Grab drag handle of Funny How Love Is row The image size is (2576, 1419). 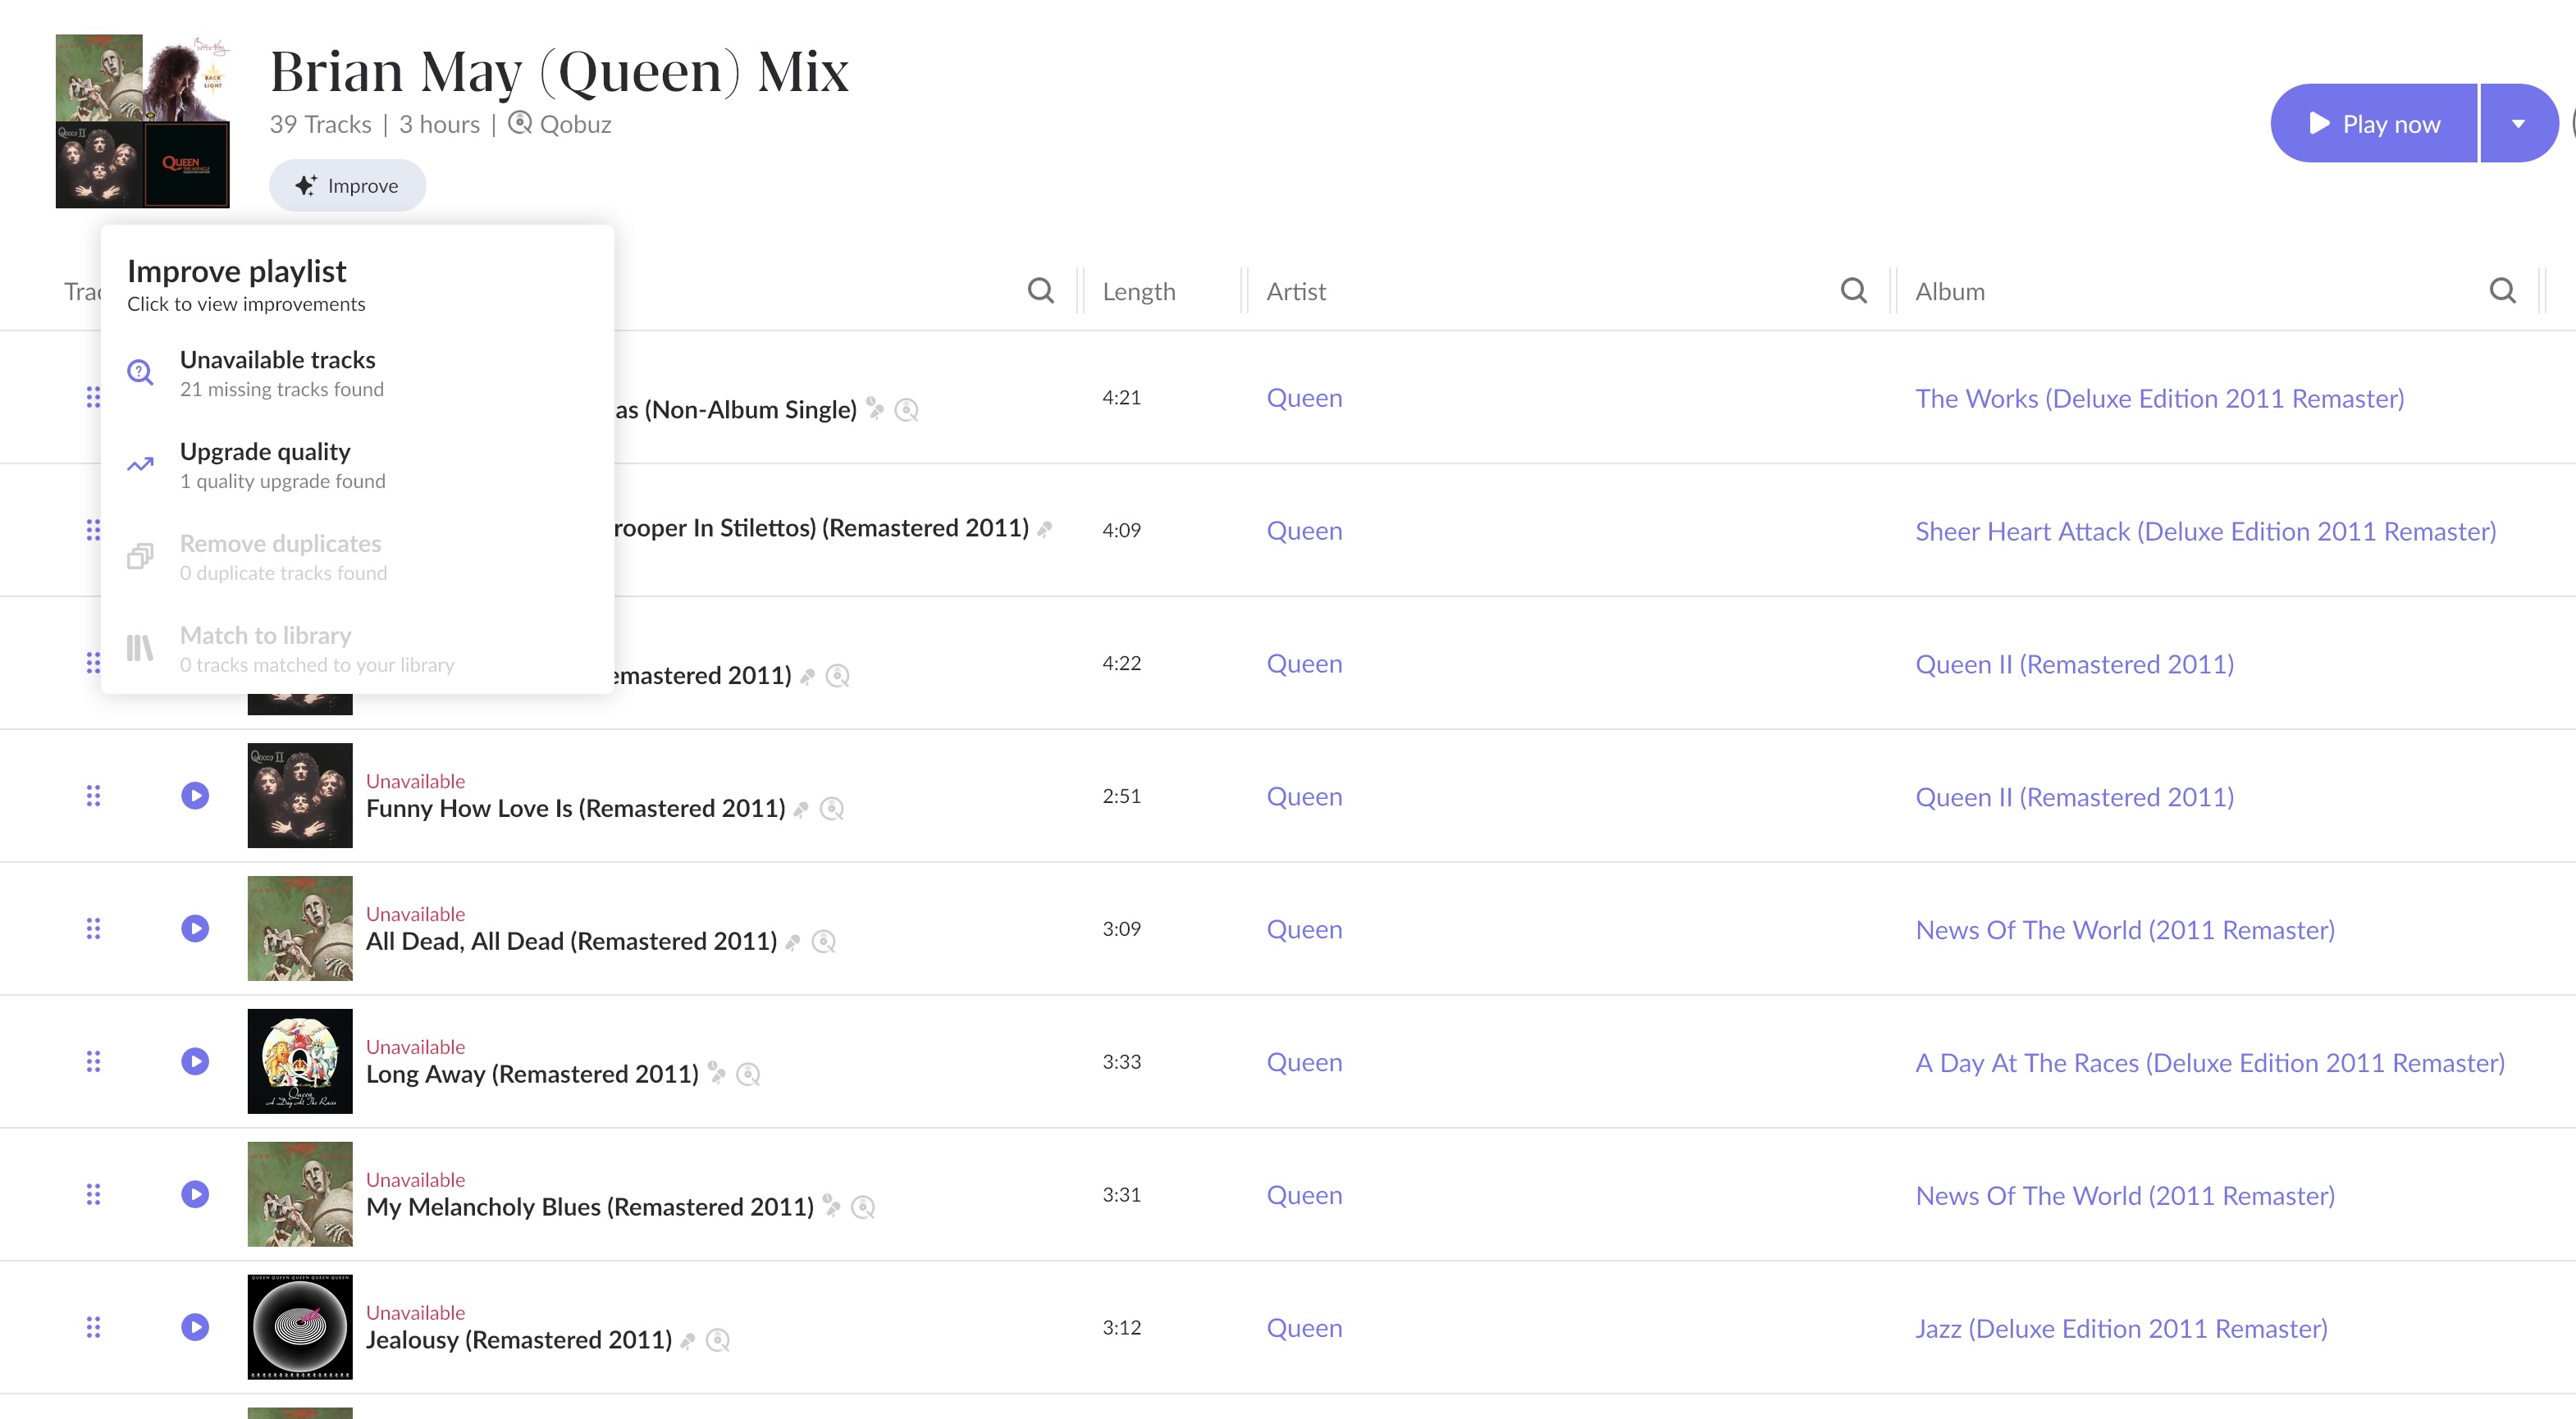[93, 796]
